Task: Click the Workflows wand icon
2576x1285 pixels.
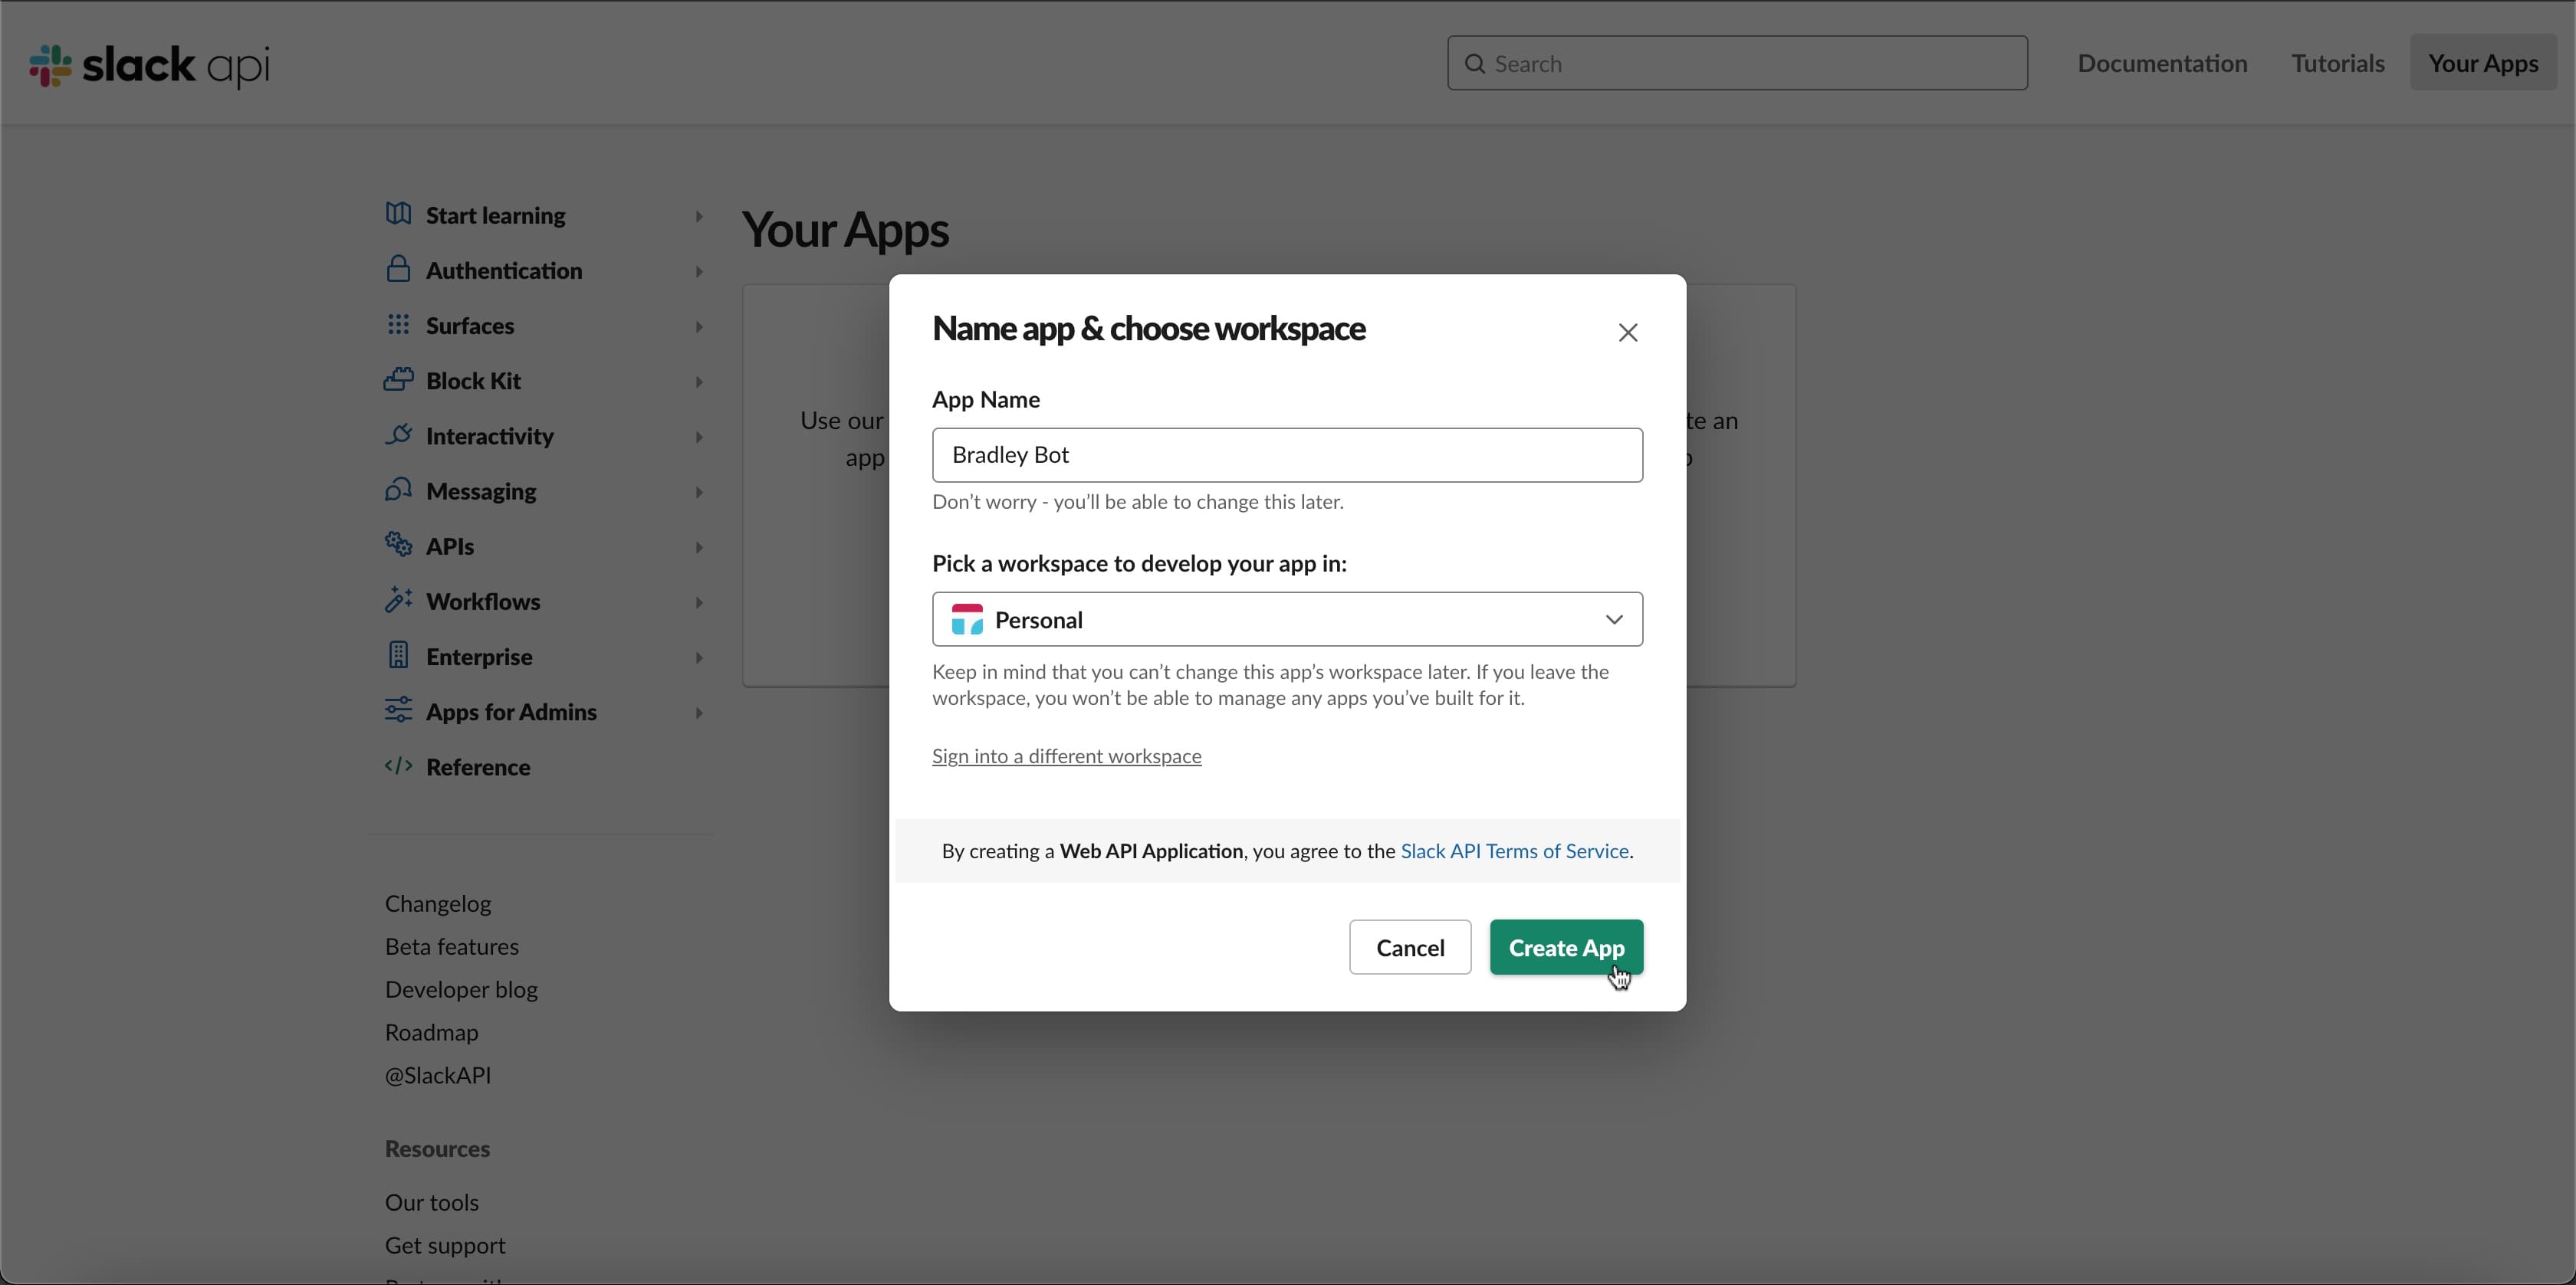Action: [x=398, y=599]
